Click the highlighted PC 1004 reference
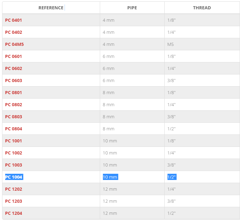Image resolution: width=240 pixels, height=221 pixels. 14,177
